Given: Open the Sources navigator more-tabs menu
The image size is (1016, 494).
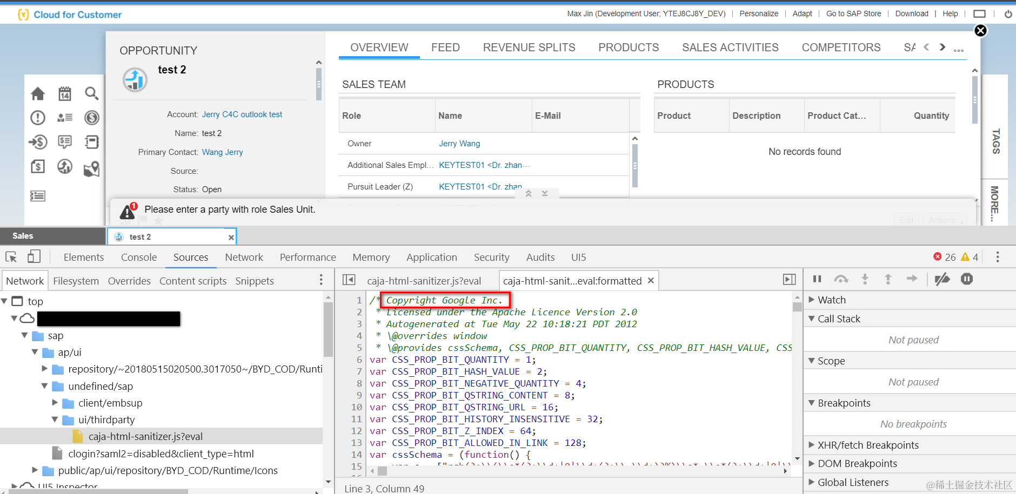Looking at the screenshot, I should point(321,280).
